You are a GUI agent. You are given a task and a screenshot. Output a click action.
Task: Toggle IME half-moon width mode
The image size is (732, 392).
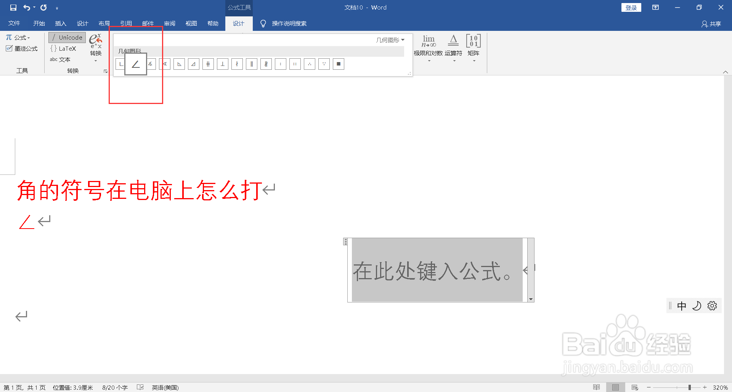[x=697, y=306]
